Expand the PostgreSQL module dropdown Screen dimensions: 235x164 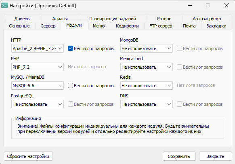point(38,104)
